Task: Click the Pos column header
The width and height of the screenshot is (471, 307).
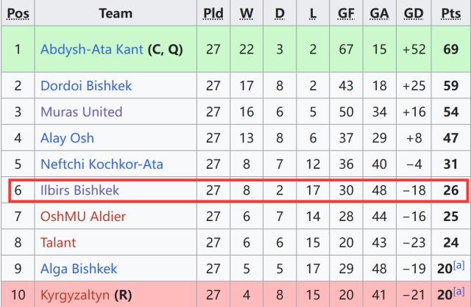Action: click(x=18, y=13)
